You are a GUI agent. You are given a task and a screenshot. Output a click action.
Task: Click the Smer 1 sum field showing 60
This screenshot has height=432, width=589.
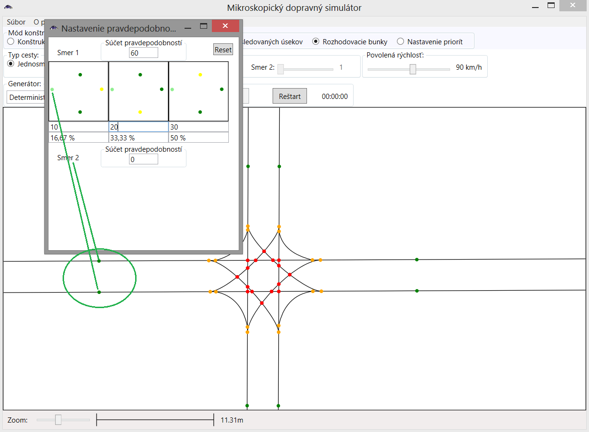[144, 53]
